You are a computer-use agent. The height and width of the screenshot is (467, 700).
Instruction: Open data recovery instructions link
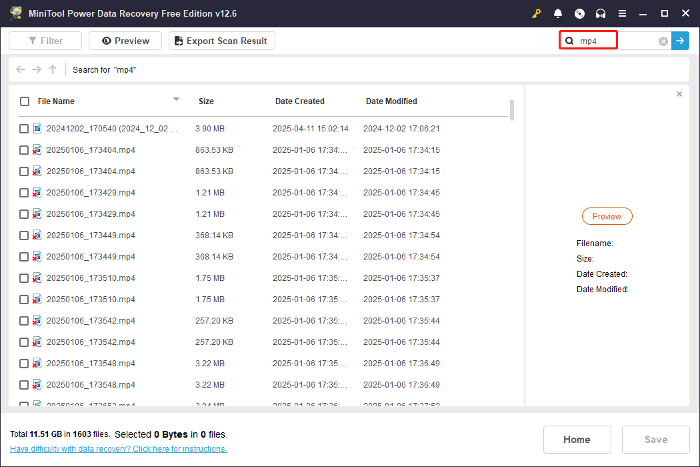pos(118,448)
